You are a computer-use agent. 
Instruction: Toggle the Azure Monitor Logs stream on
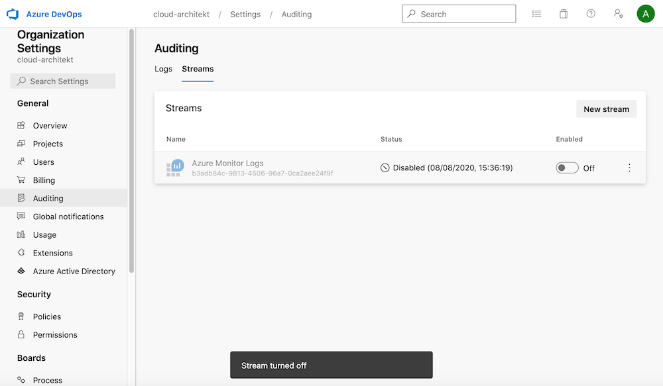[567, 168]
